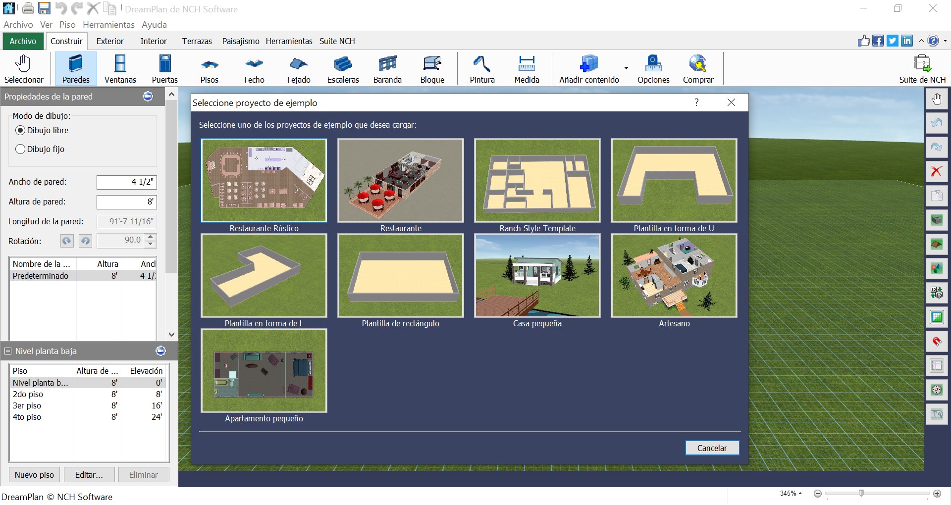Click the dialog help question mark
This screenshot has width=951, height=505.
696,102
